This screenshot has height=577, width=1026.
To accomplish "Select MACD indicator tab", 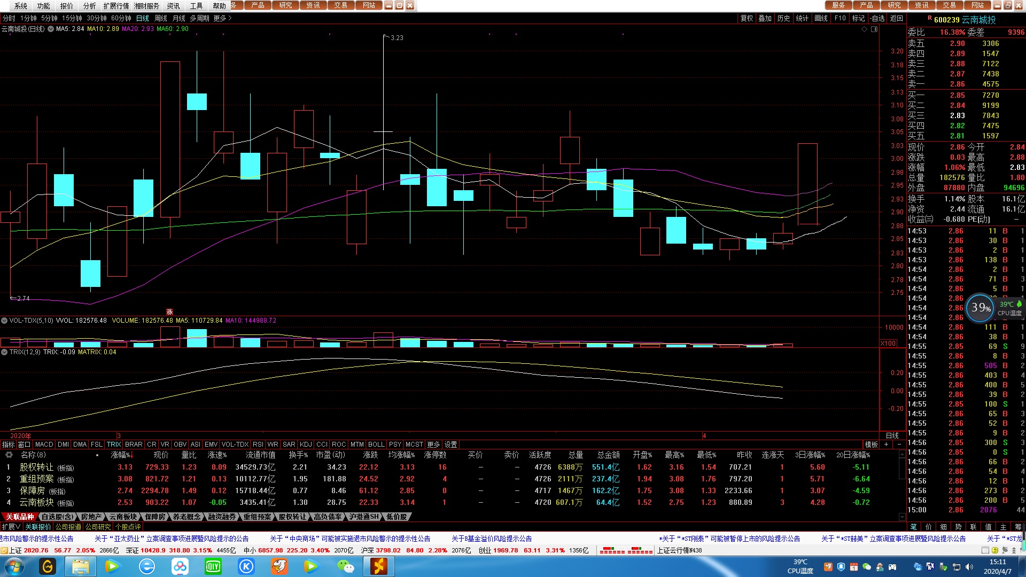I will (x=44, y=445).
